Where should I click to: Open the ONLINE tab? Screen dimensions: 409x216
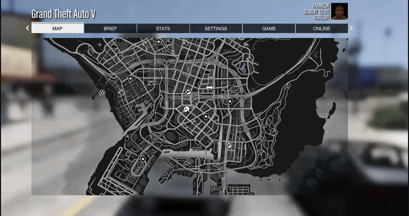322,29
